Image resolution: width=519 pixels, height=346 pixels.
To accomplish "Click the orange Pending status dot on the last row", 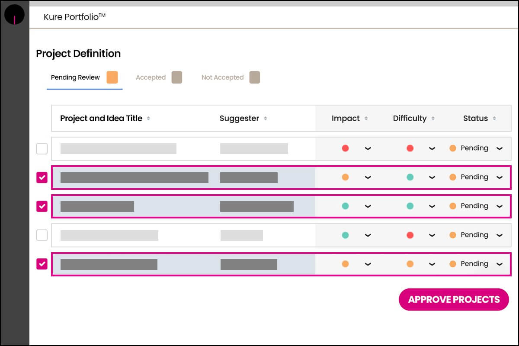I will (452, 264).
